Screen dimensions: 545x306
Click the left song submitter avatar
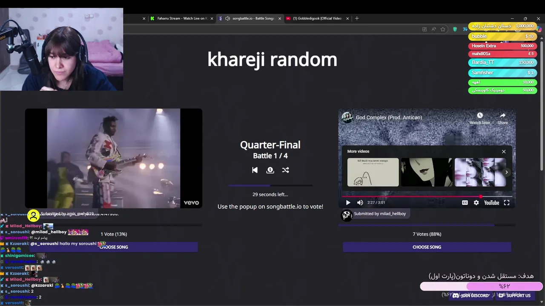[x=33, y=215]
